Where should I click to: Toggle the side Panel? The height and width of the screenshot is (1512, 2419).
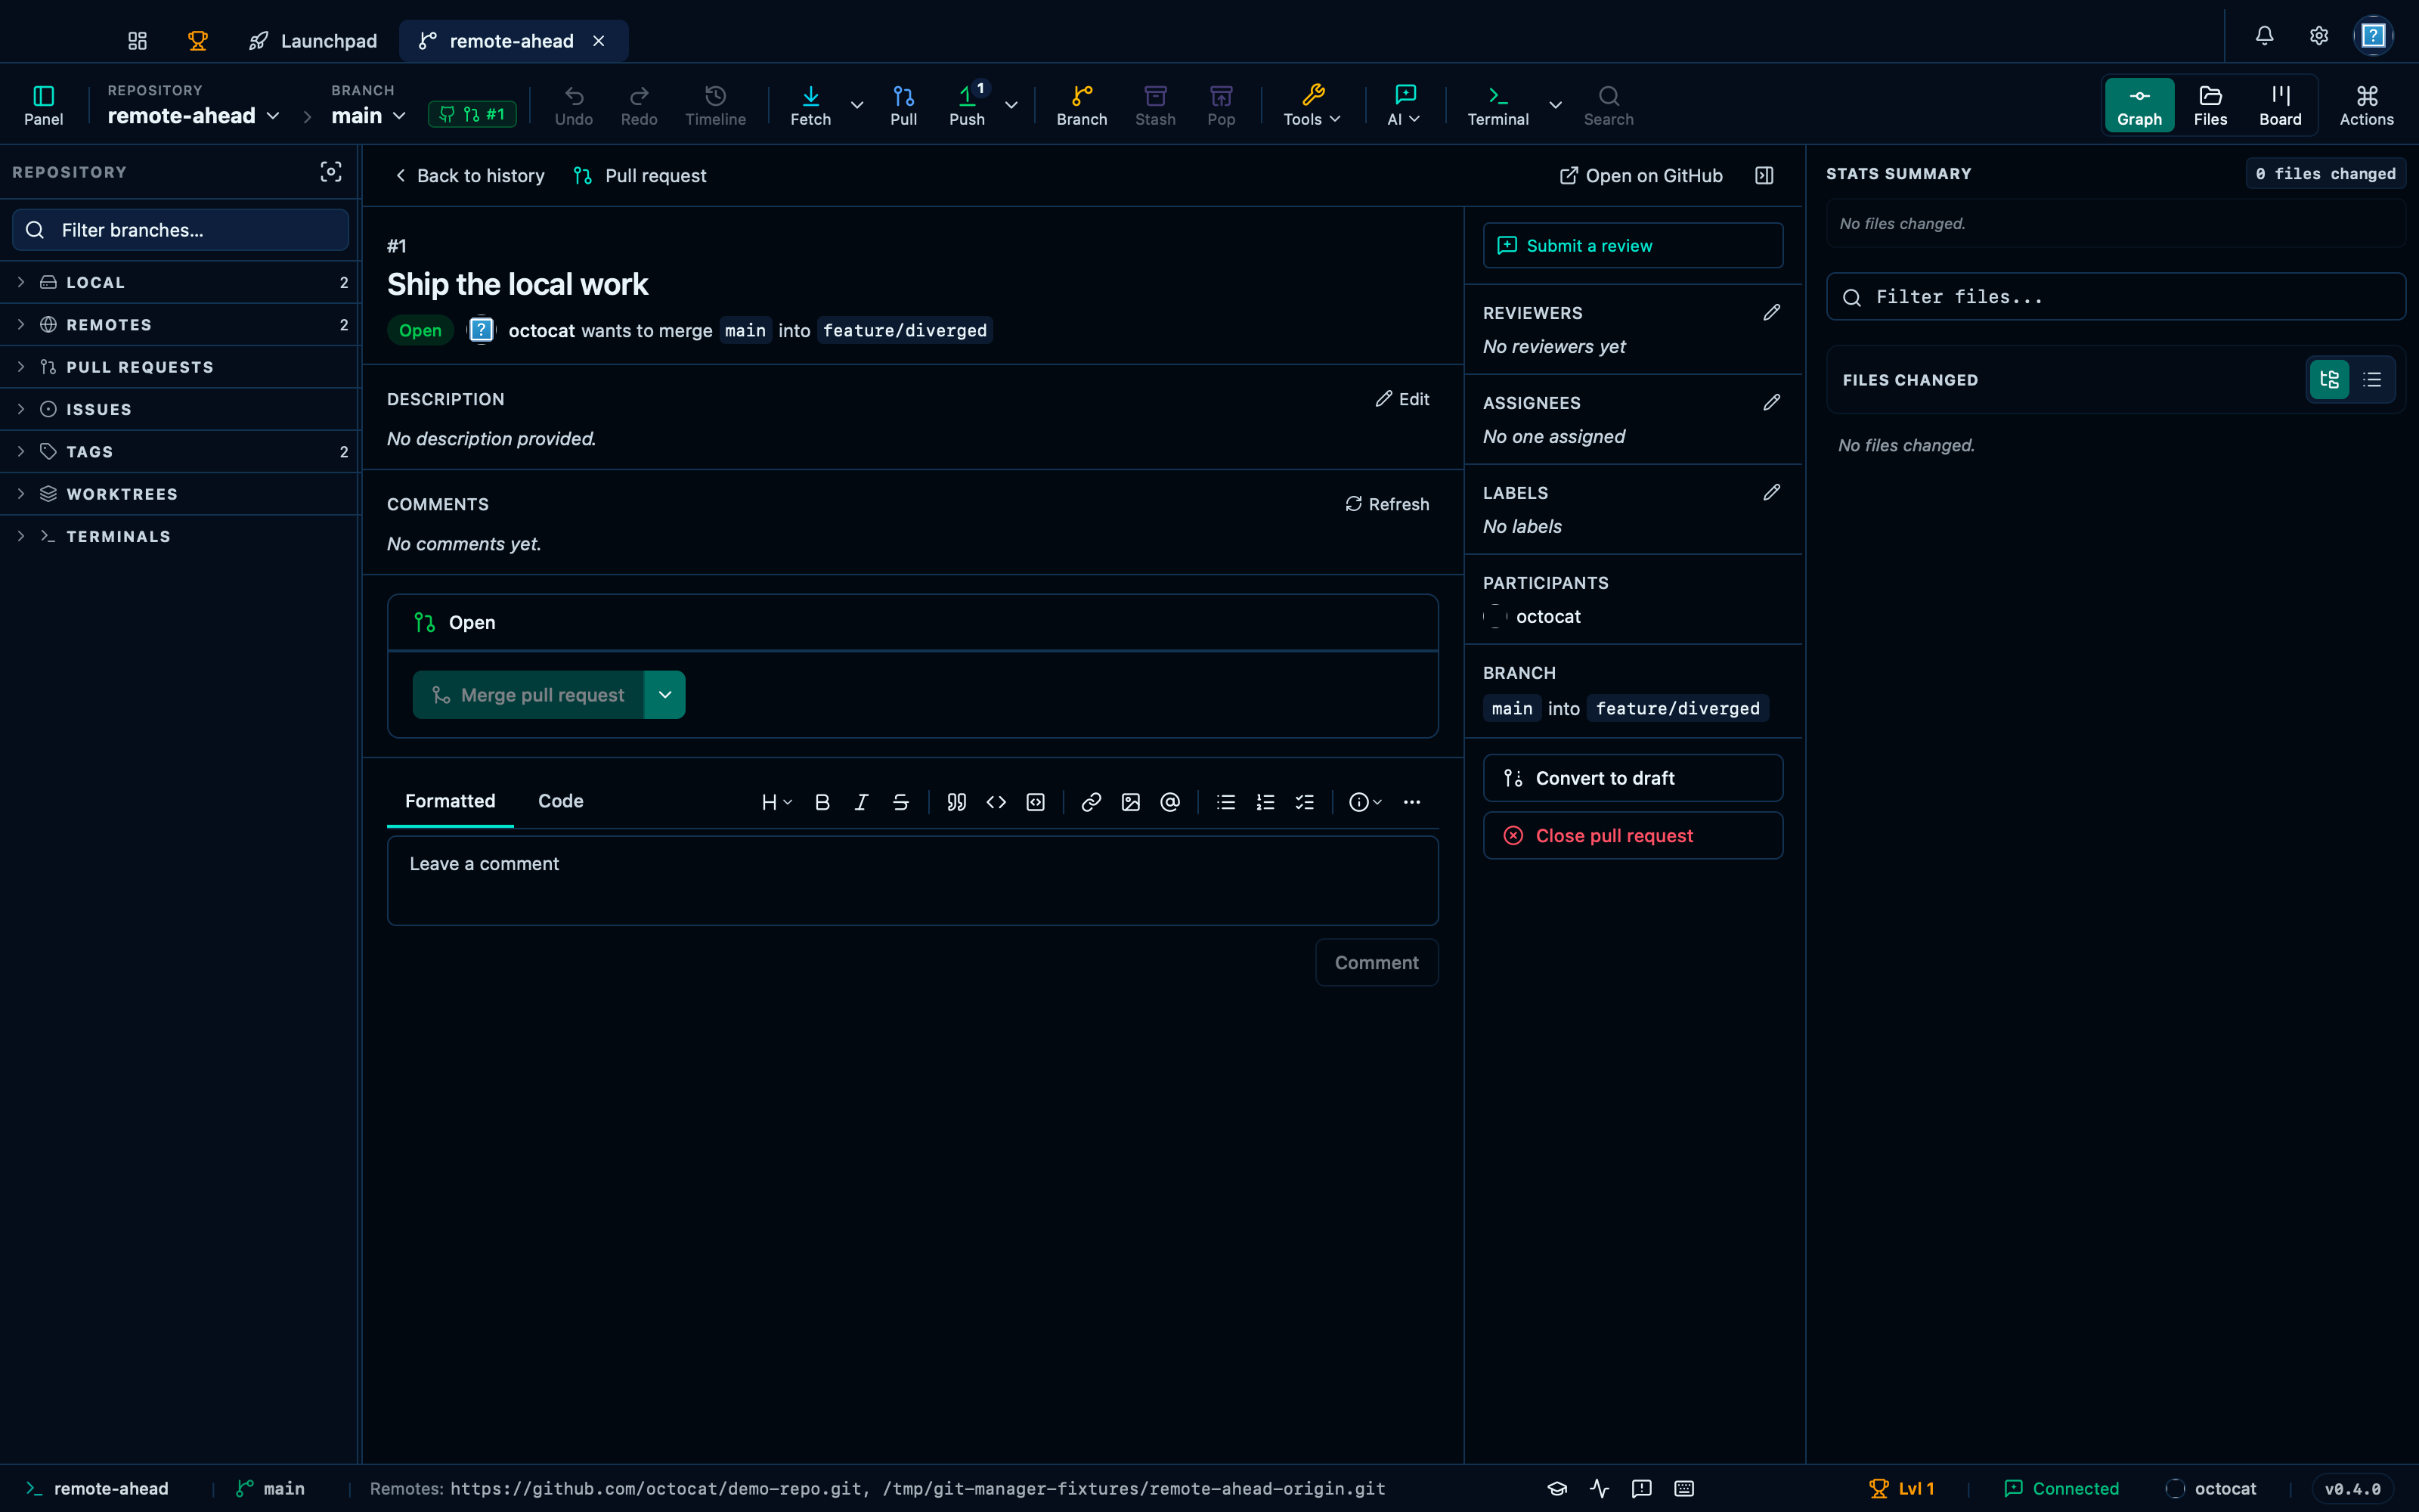click(x=43, y=105)
